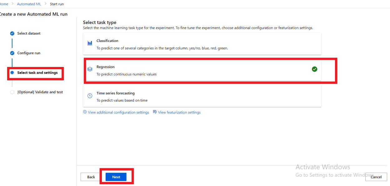Select the Classification task type
This screenshot has height=186, width=390.
point(202,44)
